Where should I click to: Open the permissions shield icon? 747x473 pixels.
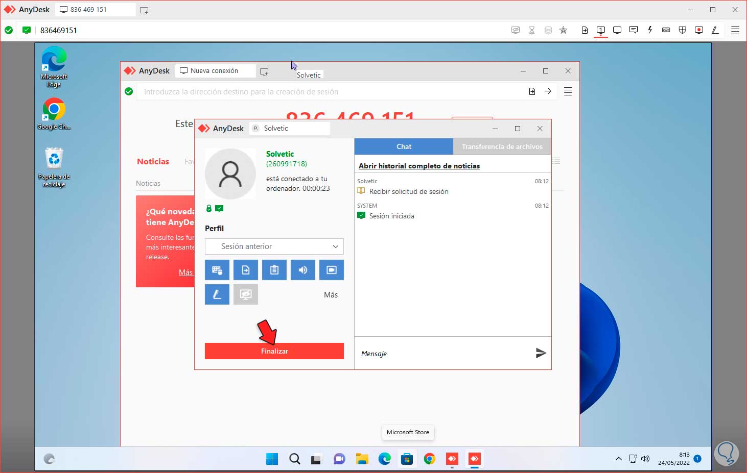click(682, 30)
